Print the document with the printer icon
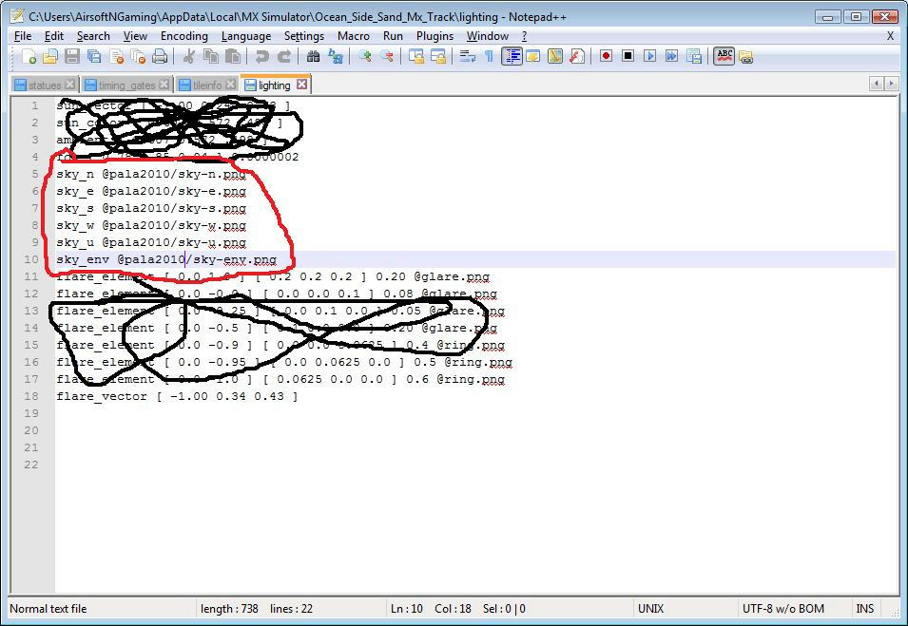Image resolution: width=908 pixels, height=626 pixels. click(159, 56)
